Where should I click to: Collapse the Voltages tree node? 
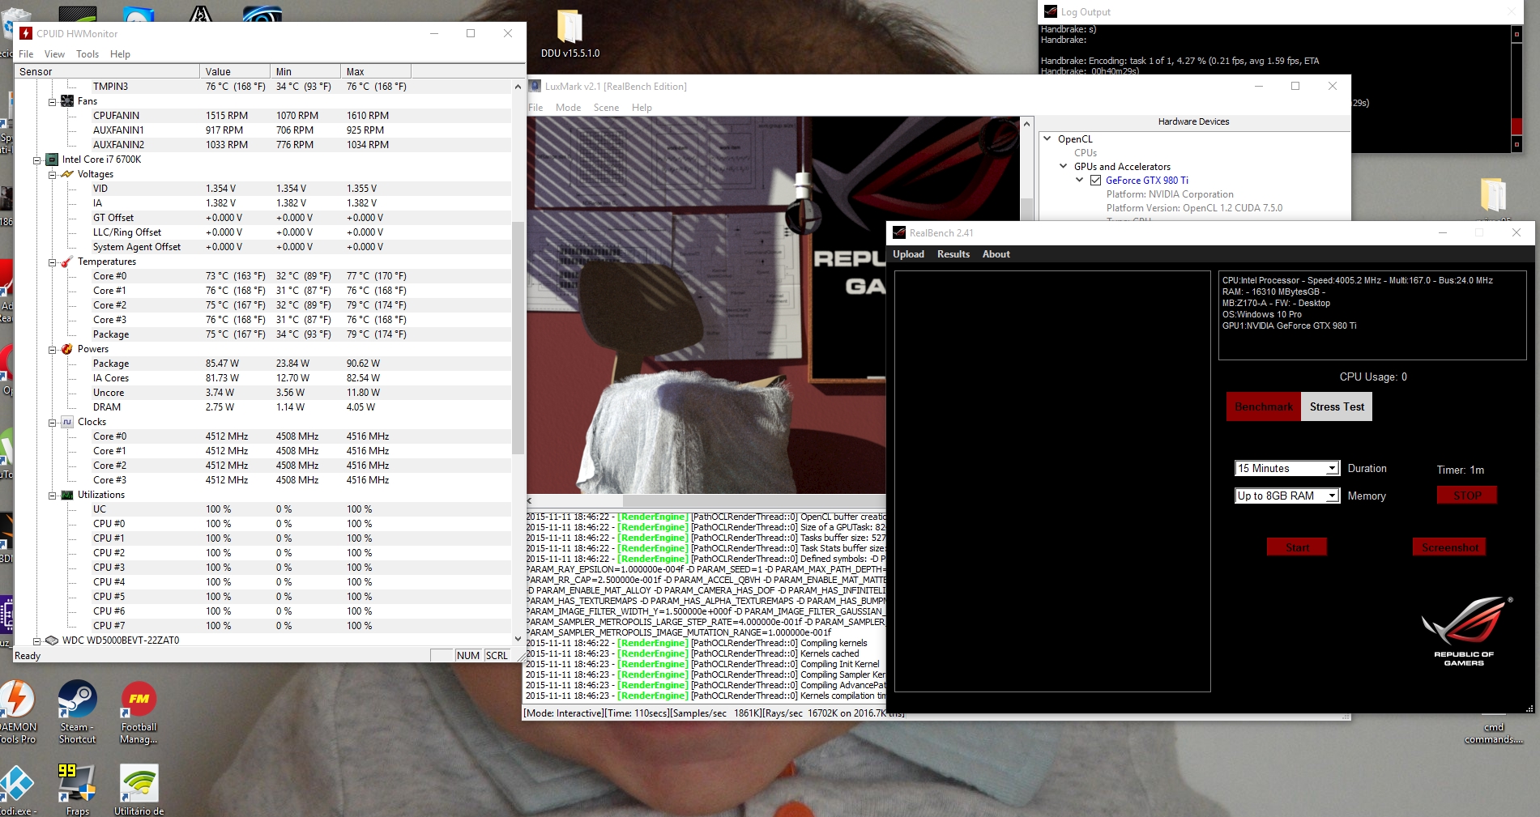[52, 175]
